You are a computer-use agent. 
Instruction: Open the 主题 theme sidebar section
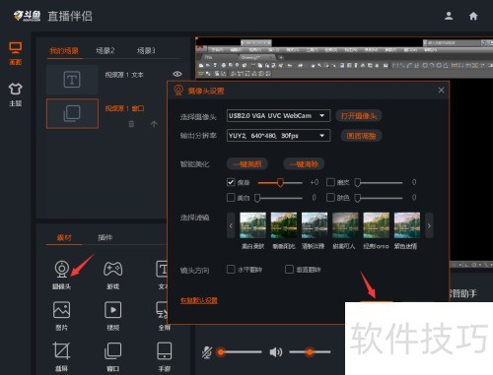tap(16, 94)
